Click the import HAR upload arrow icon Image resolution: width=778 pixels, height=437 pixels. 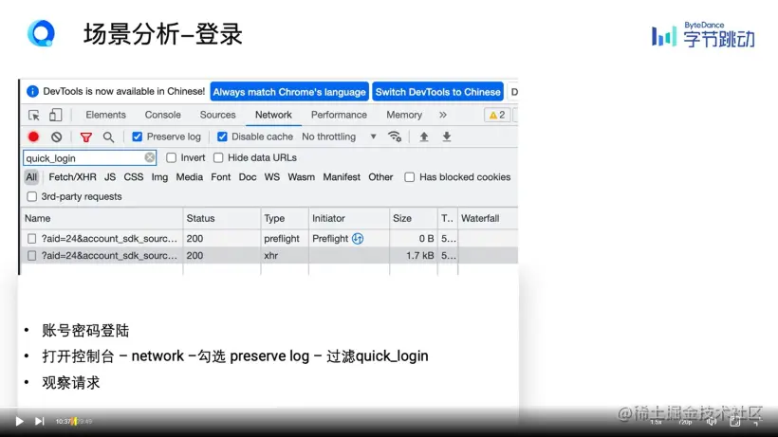[x=424, y=137]
